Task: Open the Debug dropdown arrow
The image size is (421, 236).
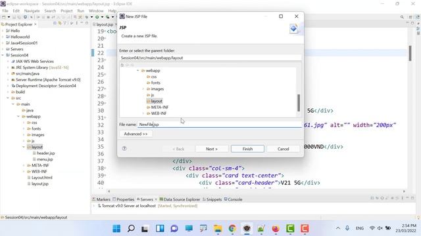Action: coord(91,17)
